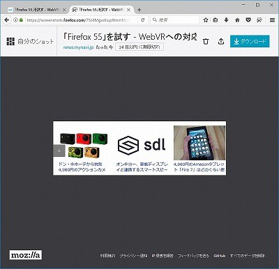The height and width of the screenshot is (269, 279).
Task: Click the Firefox Screenshots scissors icon
Action: click(x=259, y=20)
